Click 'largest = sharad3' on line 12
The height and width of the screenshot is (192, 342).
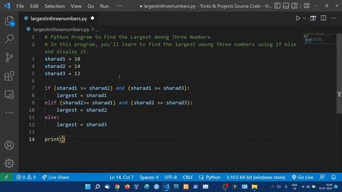point(82,125)
